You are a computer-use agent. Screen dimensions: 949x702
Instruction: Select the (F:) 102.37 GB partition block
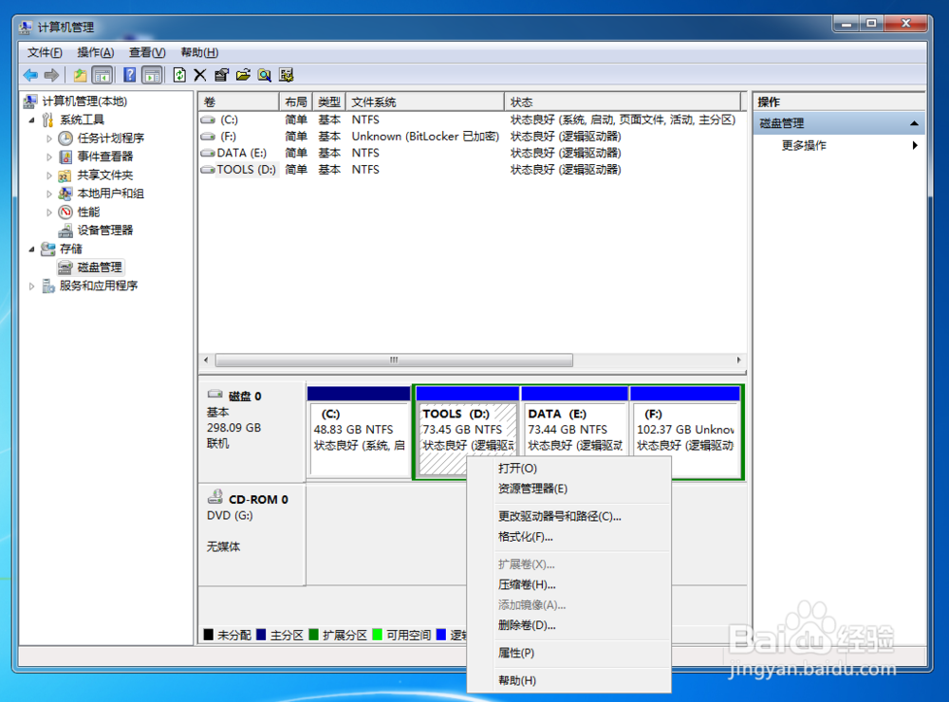[685, 432]
